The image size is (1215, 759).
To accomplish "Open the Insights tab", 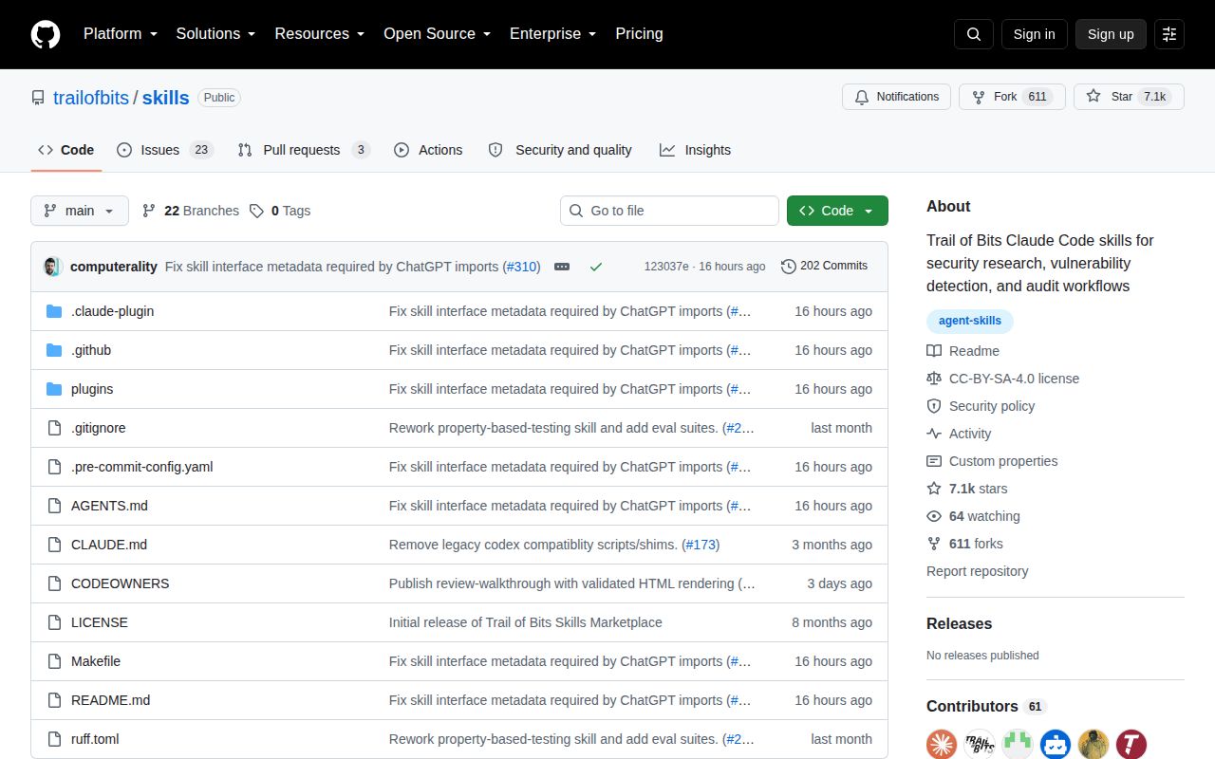I will coord(695,150).
